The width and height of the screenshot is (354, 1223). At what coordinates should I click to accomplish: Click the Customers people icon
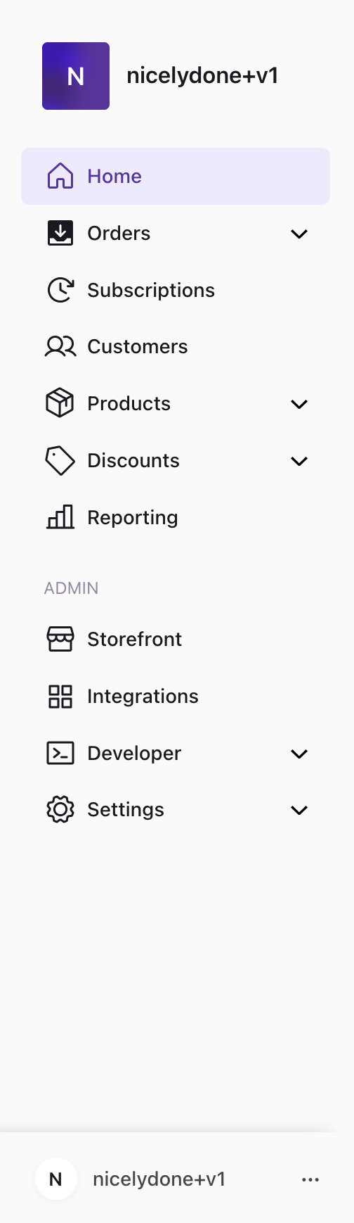click(x=60, y=346)
